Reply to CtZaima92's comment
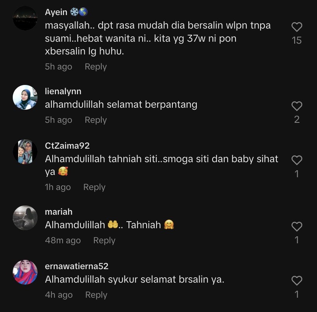 pos(94,187)
